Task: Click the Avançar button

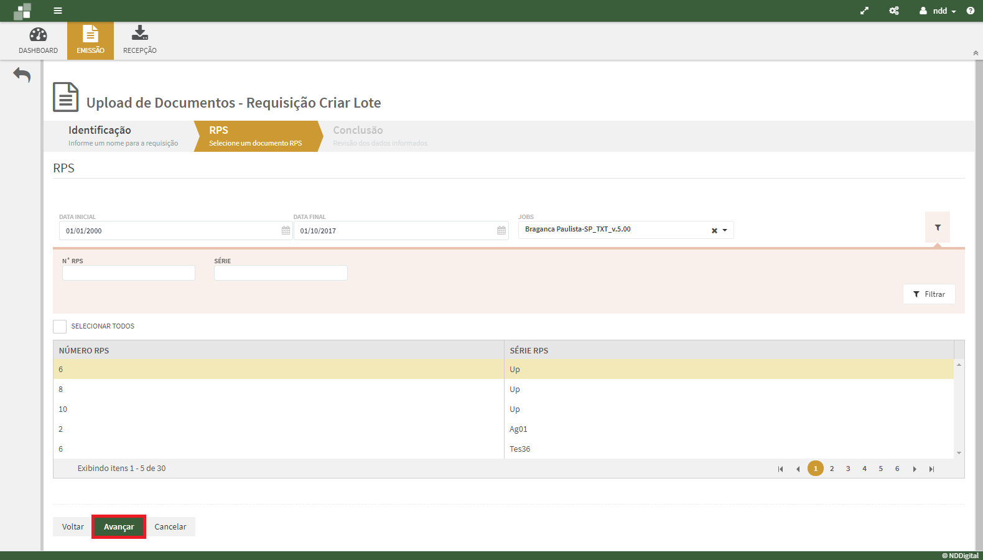Action: click(x=119, y=527)
